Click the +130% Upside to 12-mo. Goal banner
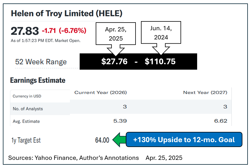 [184, 140]
